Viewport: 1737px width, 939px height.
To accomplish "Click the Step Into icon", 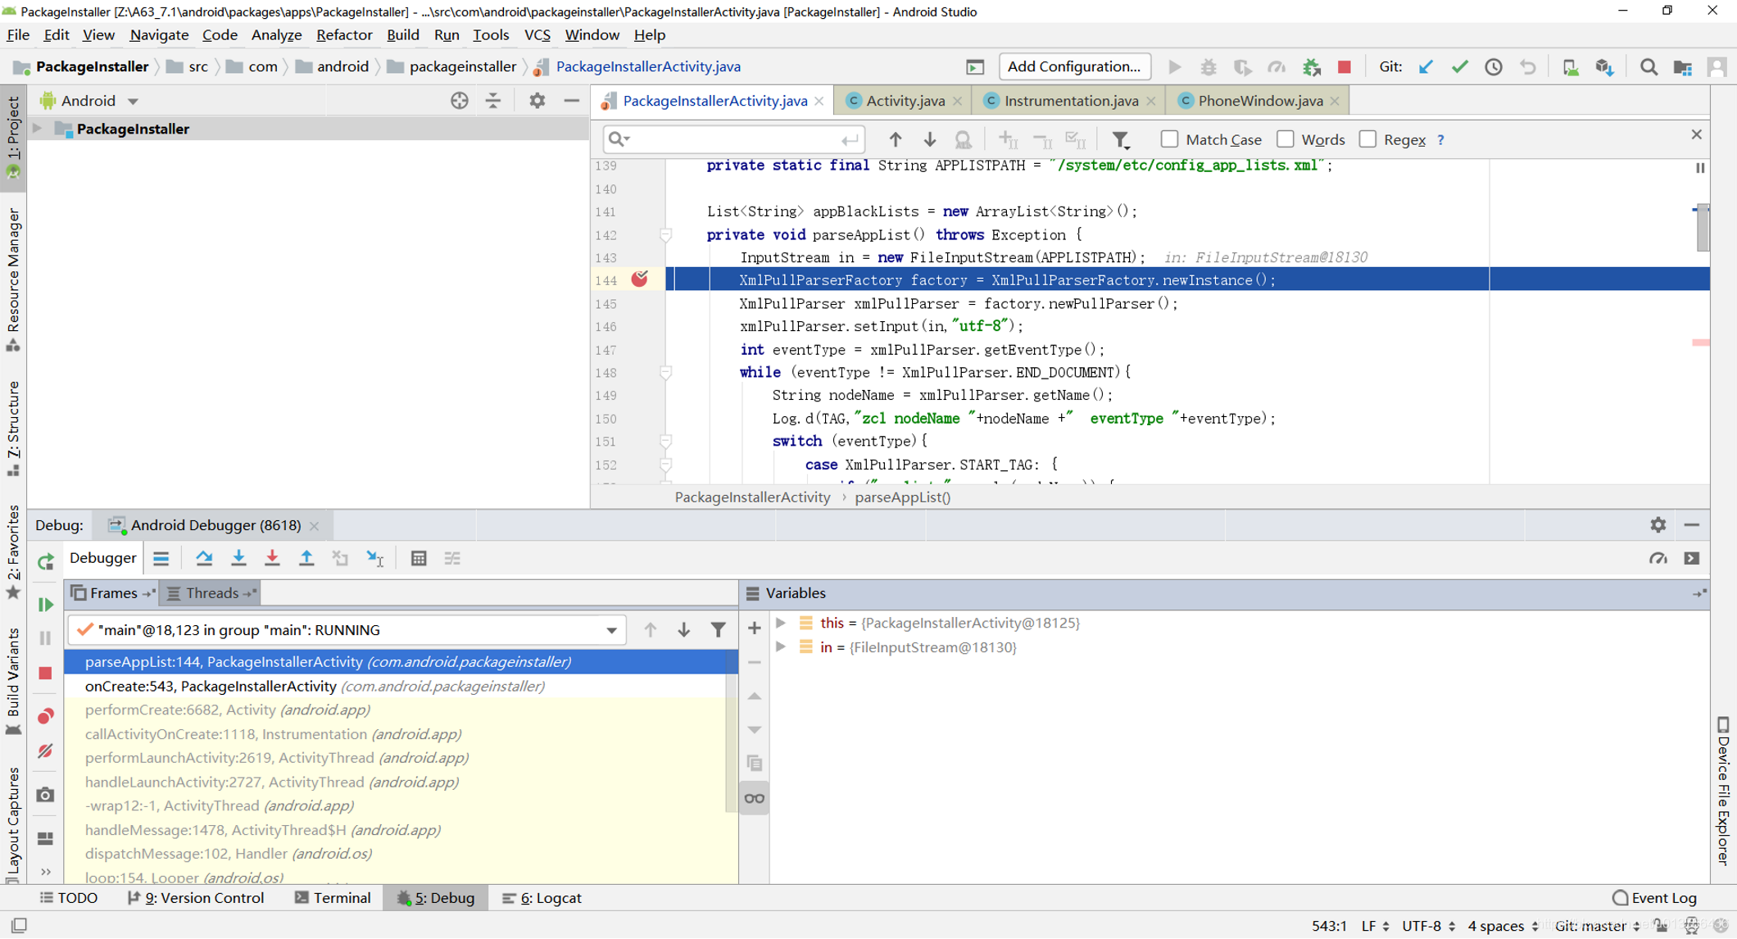I will pos(238,558).
